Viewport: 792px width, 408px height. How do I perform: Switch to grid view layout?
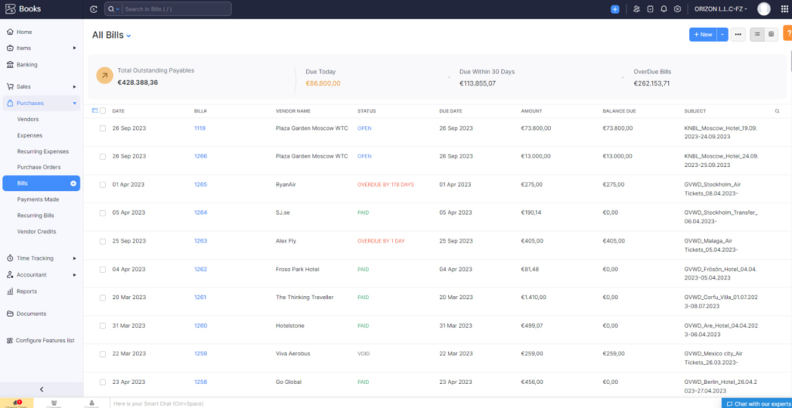pos(771,34)
